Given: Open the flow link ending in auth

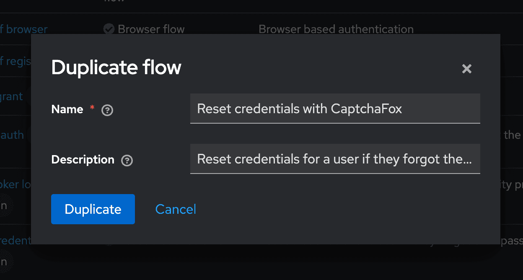Looking at the screenshot, I should 12,135.
